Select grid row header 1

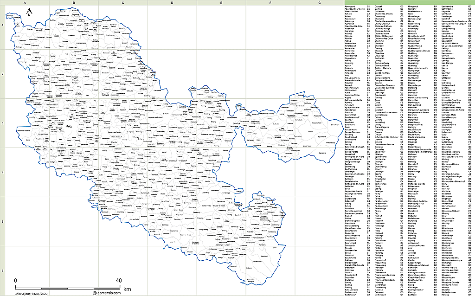[2, 25]
